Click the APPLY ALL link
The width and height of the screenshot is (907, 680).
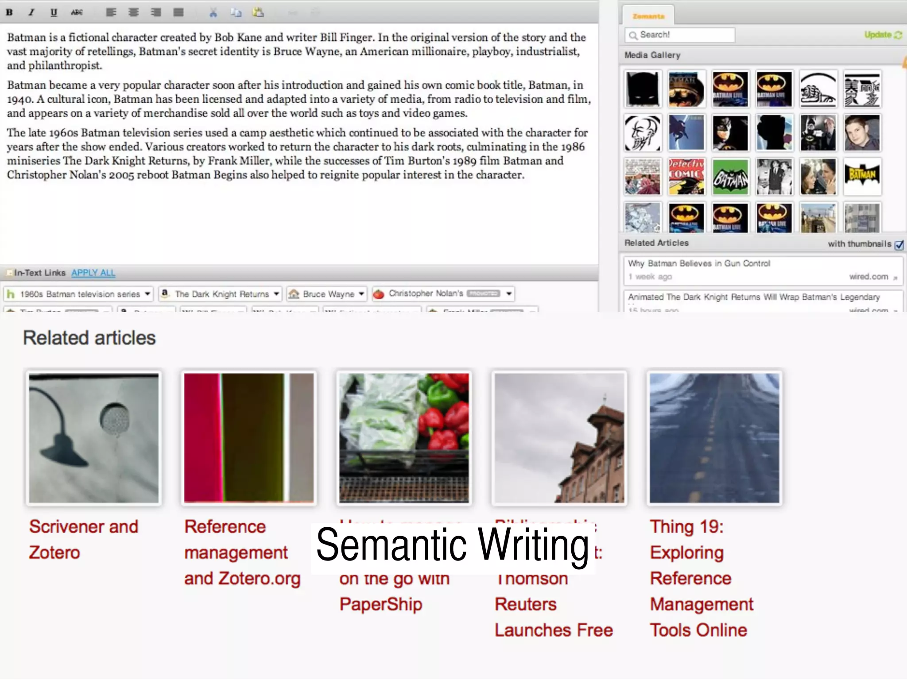93,273
